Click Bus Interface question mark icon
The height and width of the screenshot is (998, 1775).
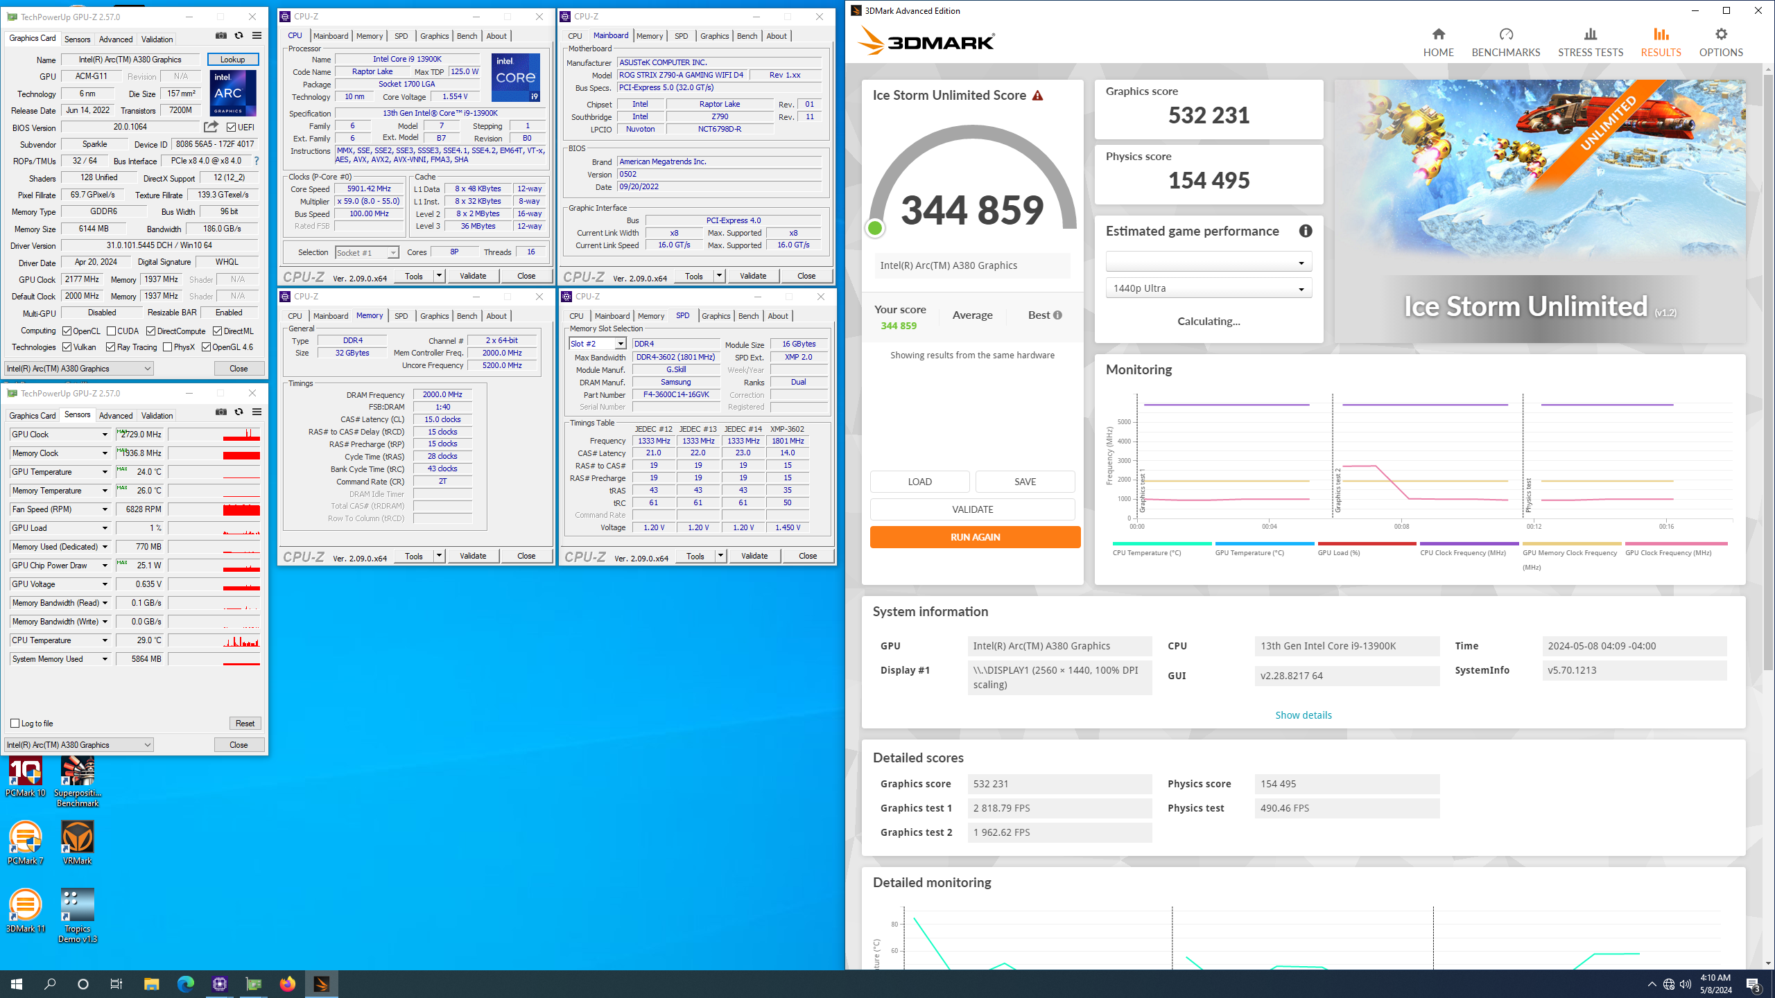coord(257,161)
